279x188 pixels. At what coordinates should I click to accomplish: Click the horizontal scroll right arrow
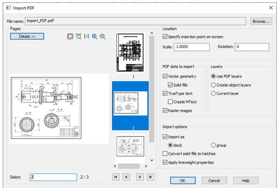coord(146,166)
